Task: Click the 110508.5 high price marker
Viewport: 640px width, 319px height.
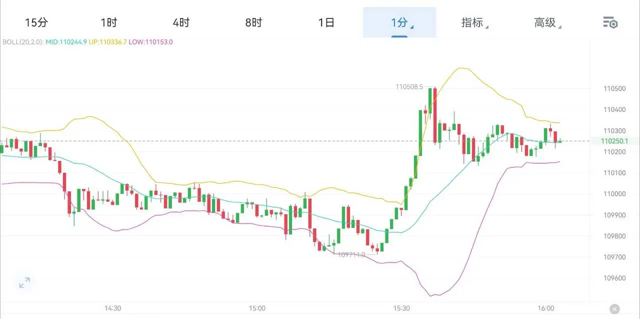Action: [x=409, y=86]
